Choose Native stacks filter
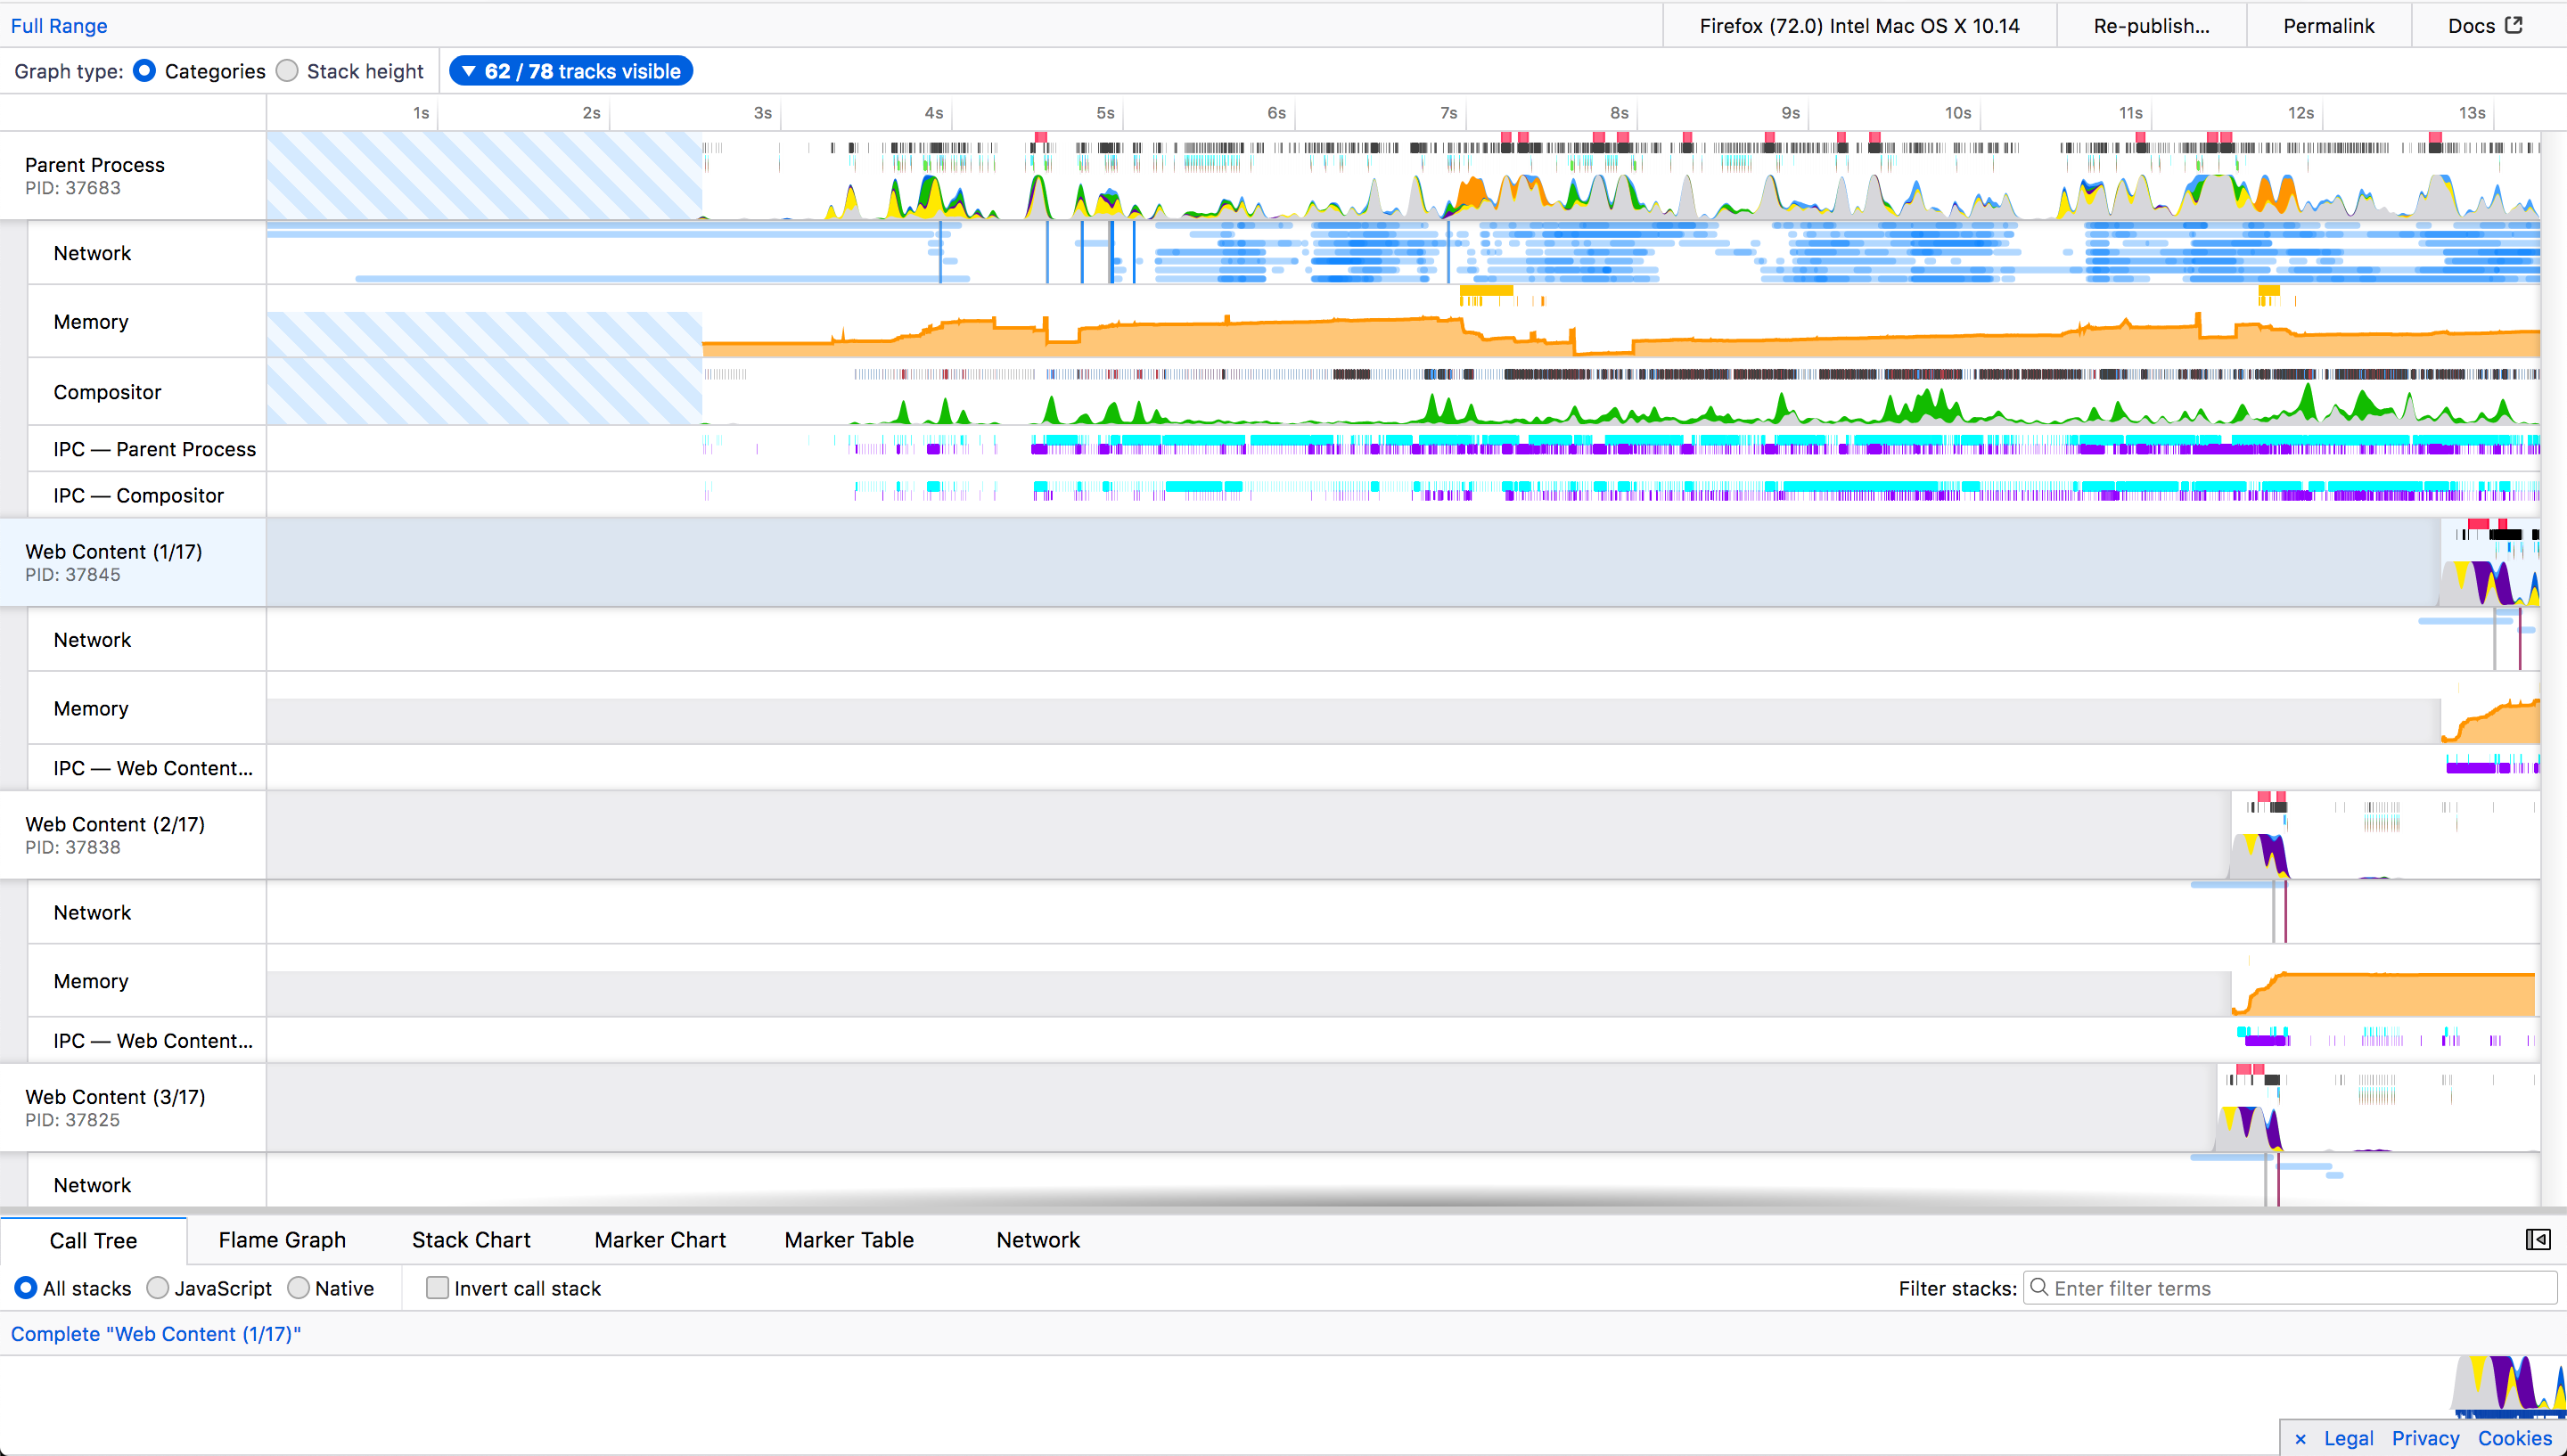This screenshot has width=2567, height=1456. coord(298,1288)
